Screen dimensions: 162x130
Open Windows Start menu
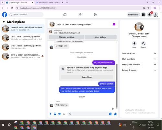tap(3, 125)
